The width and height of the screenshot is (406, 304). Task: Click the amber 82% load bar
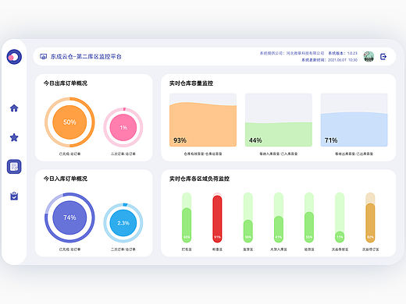tap(370, 217)
